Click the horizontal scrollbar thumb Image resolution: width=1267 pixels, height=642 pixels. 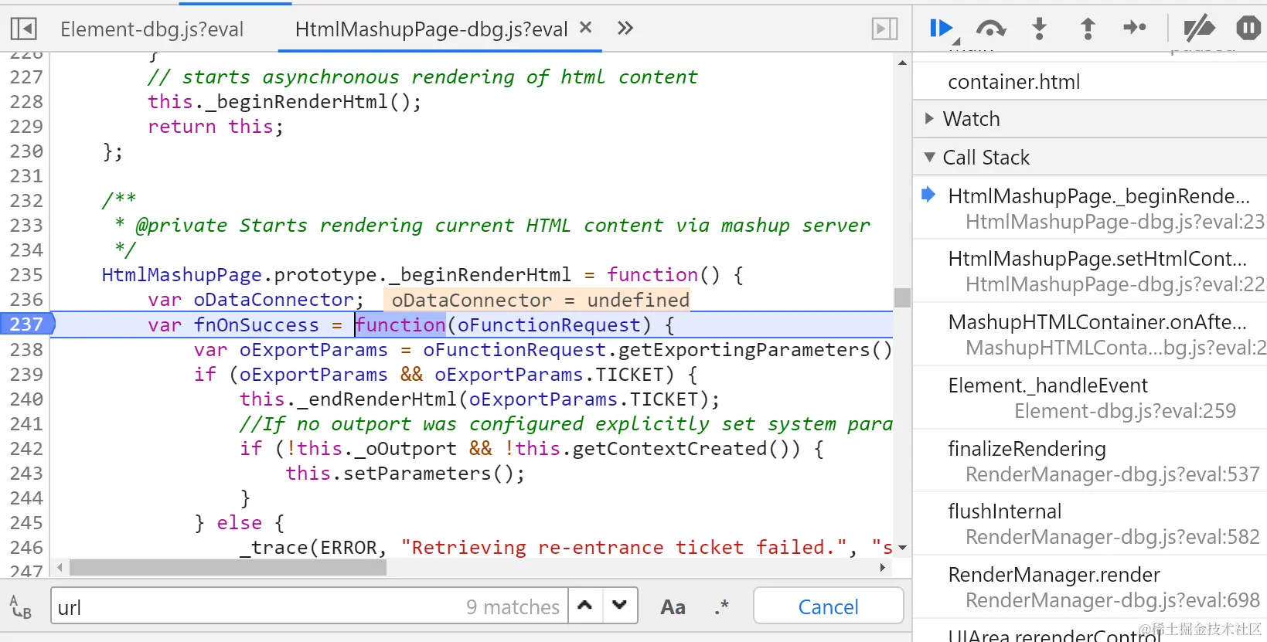[227, 568]
